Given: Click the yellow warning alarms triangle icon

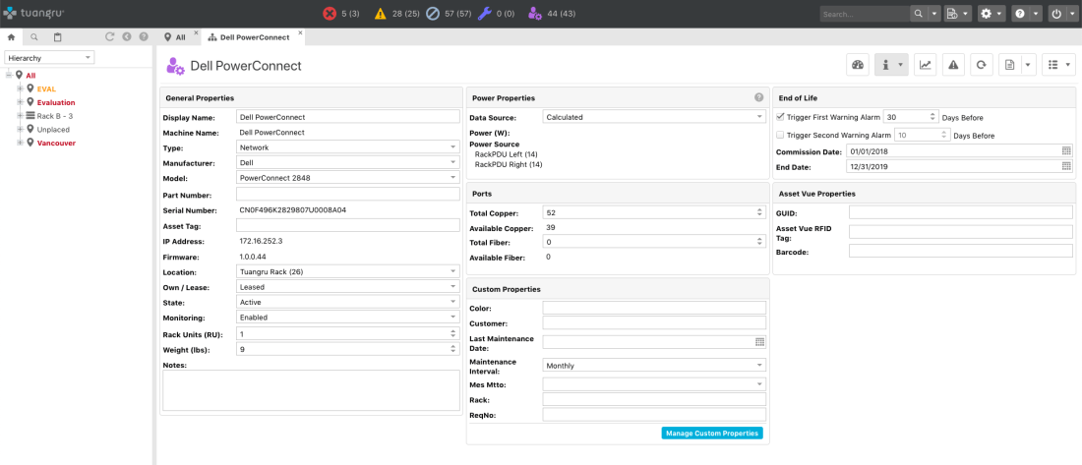Looking at the screenshot, I should (381, 13).
